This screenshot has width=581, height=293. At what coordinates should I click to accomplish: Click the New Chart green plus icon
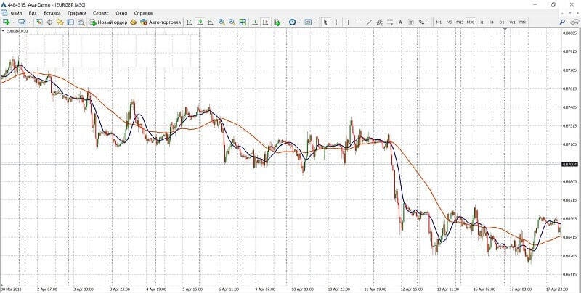click(7, 22)
